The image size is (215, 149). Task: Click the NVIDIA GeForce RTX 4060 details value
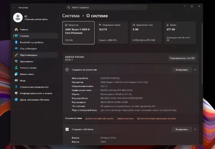click(x=116, y=90)
